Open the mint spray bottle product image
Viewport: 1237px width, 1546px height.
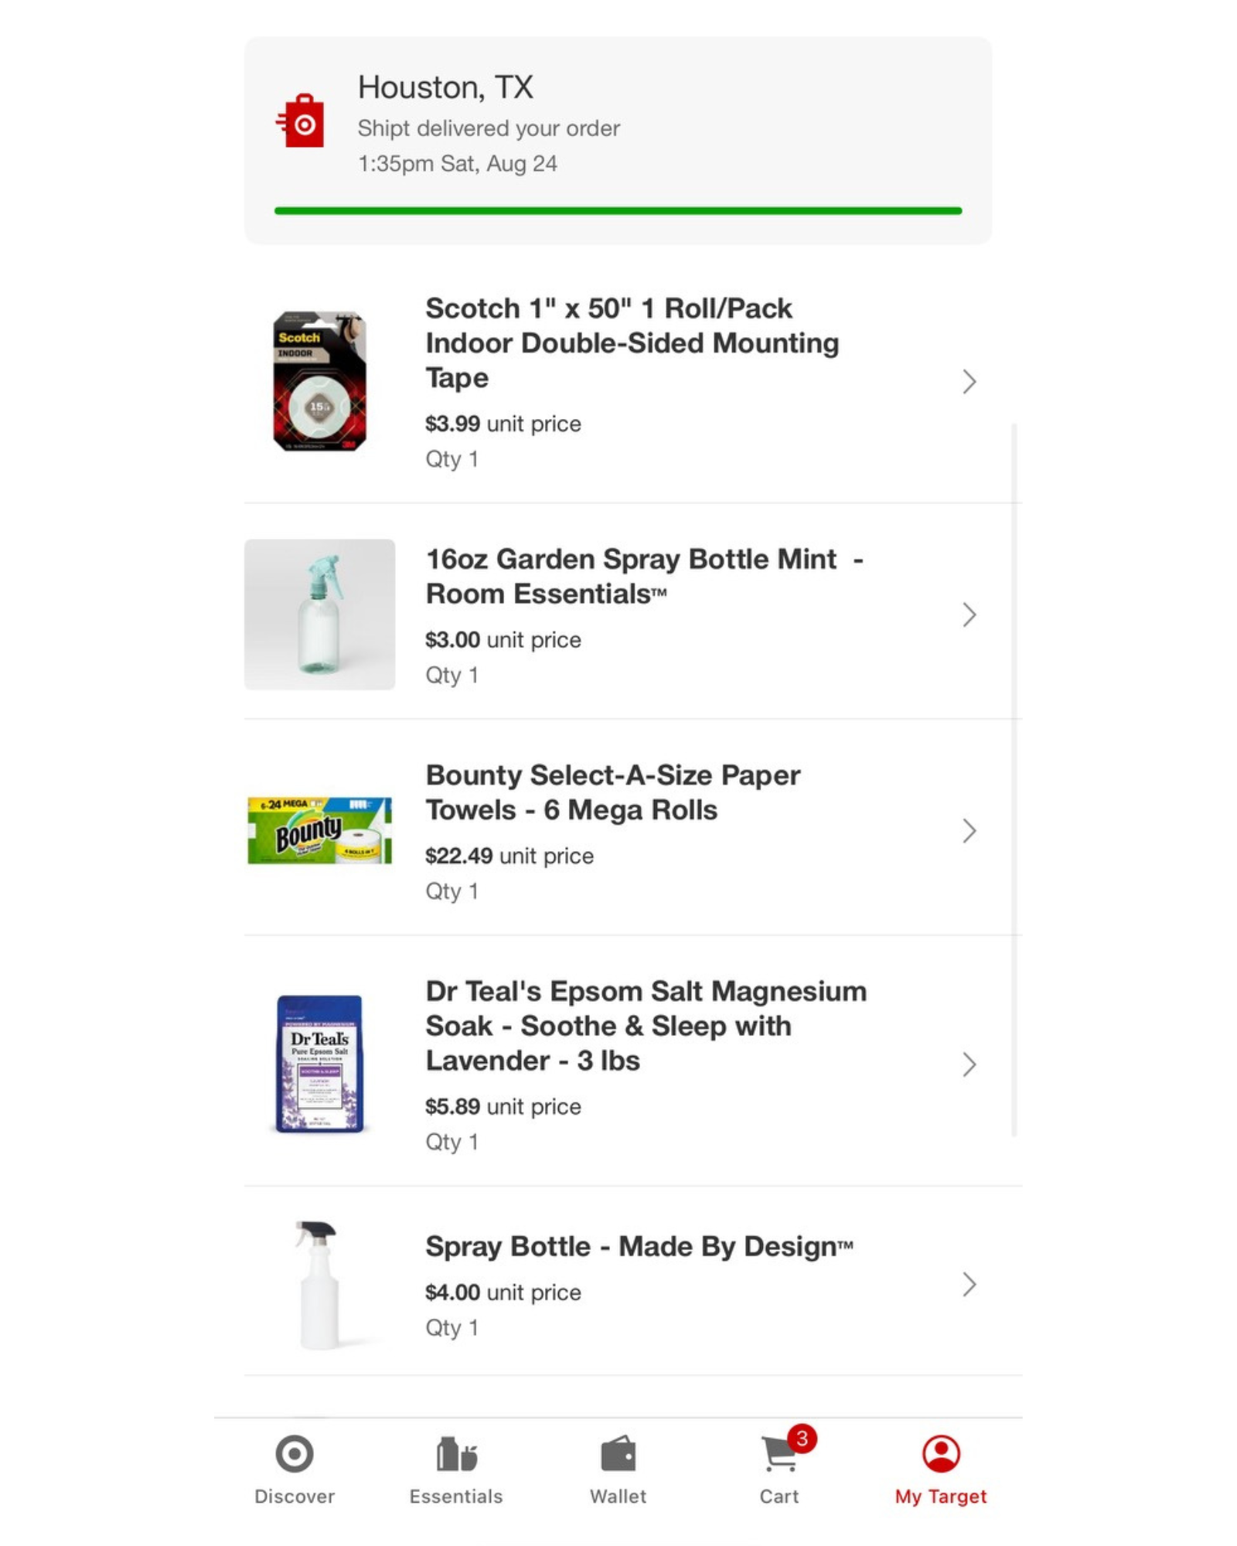(x=319, y=615)
